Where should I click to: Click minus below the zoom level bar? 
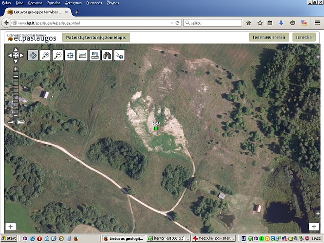[16, 116]
